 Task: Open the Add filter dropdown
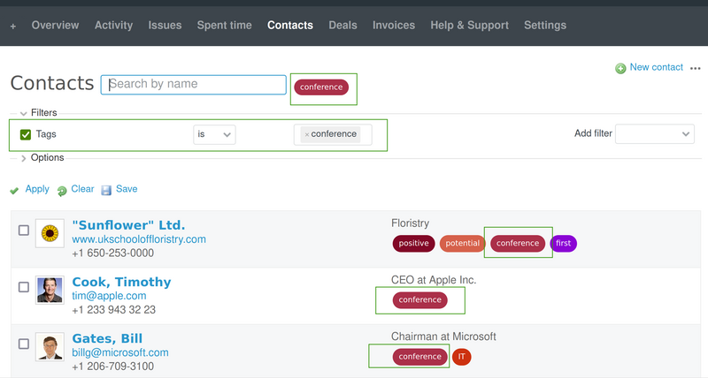[654, 133]
